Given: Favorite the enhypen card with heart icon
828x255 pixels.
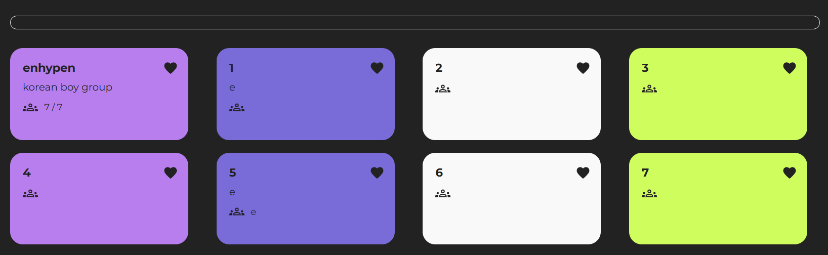Looking at the screenshot, I should click(171, 68).
